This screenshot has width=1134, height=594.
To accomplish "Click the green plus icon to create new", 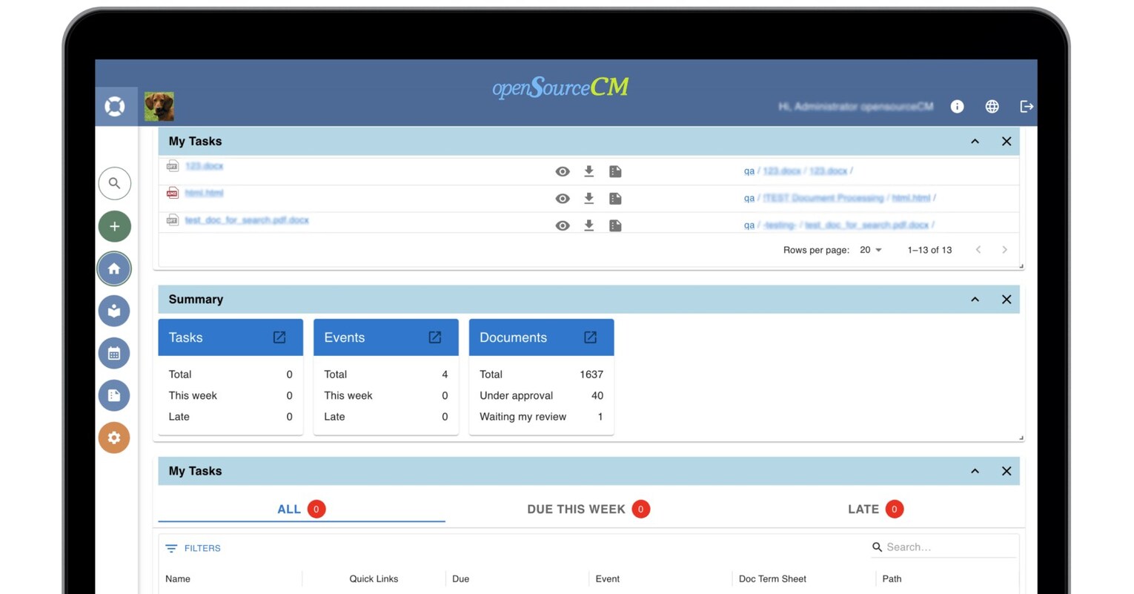I will click(114, 226).
